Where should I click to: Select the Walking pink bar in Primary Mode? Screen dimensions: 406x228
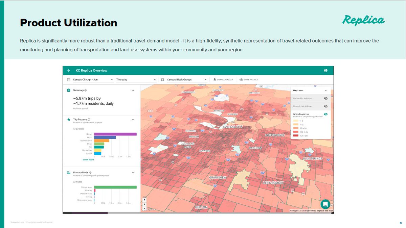coord(95,191)
